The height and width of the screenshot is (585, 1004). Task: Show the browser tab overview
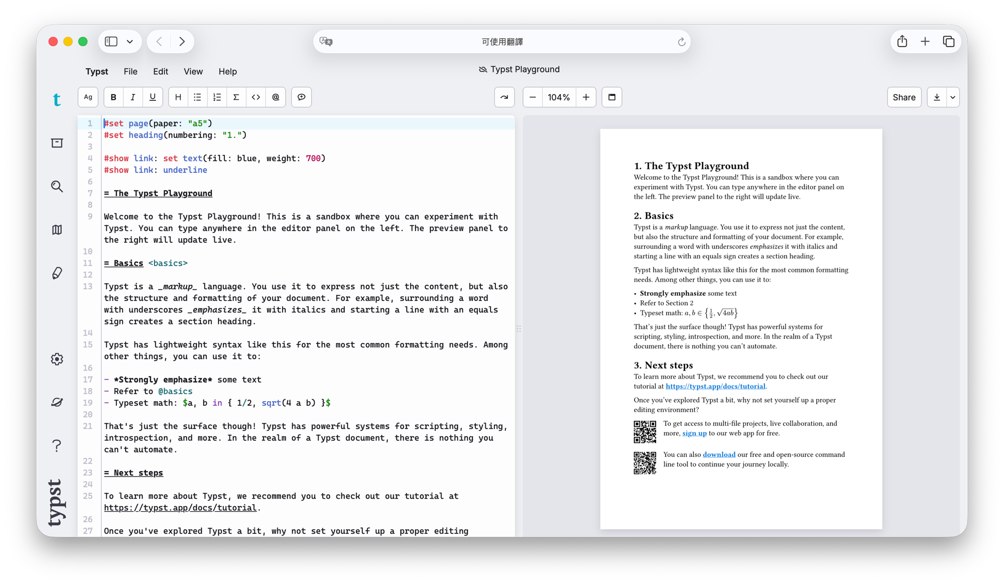948,42
